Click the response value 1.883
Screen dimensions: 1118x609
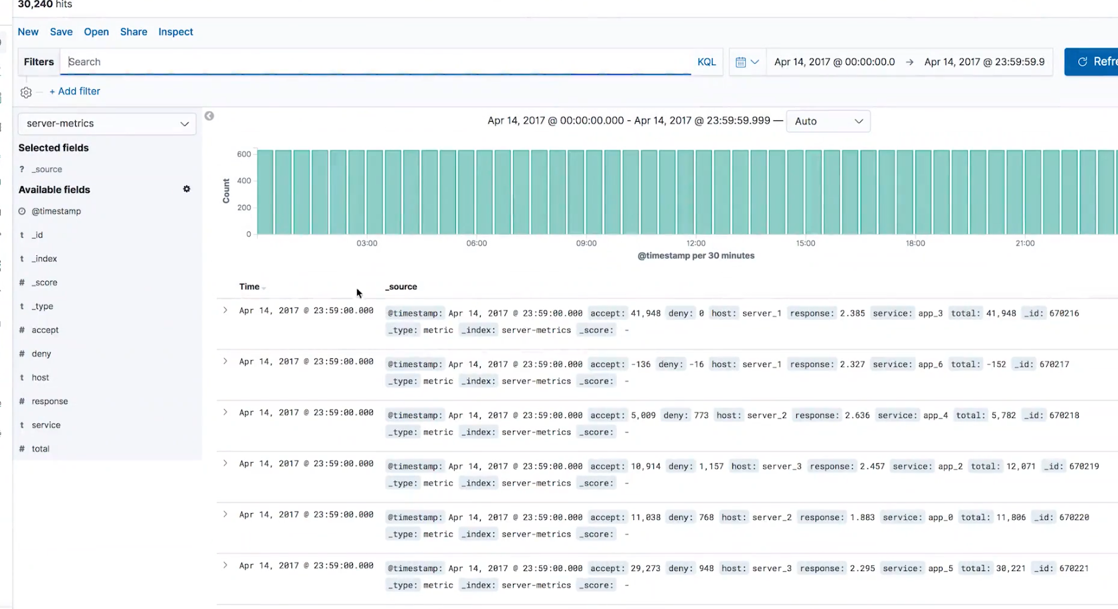point(862,517)
